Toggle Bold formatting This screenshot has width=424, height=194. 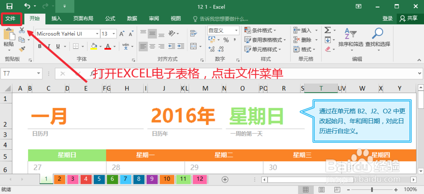[x=40, y=46]
